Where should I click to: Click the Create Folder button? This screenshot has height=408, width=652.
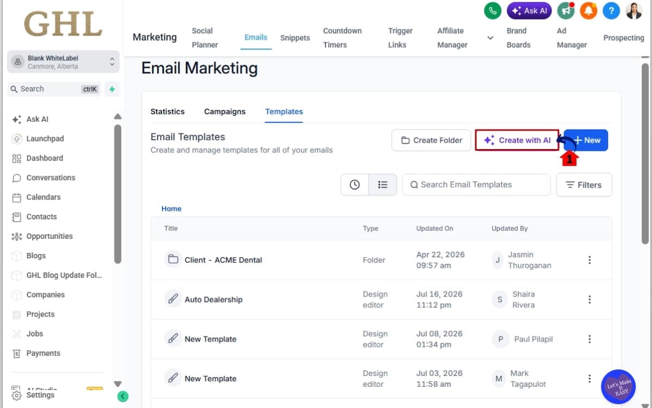pos(431,140)
